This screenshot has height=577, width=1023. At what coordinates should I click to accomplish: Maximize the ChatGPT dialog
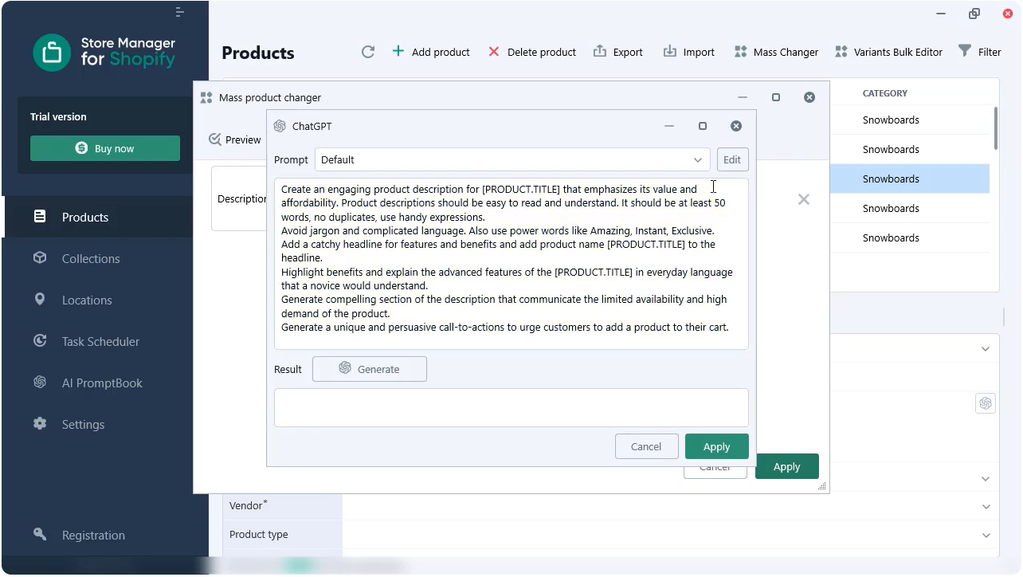pos(703,126)
